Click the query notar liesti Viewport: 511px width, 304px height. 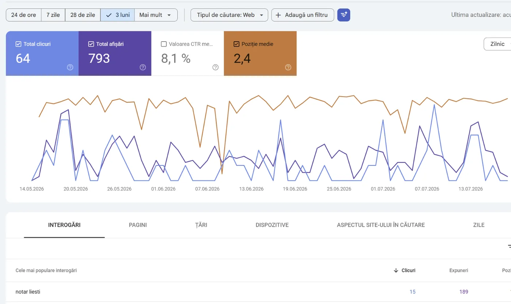click(28, 292)
